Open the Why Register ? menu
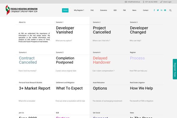Image resolution: width=177 pixels, height=118 pixels. pyautogui.click(x=79, y=10)
